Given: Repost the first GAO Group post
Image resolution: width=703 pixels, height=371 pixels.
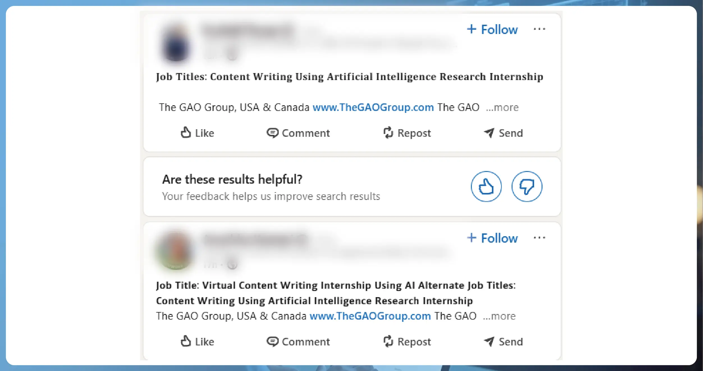Looking at the screenshot, I should 407,133.
